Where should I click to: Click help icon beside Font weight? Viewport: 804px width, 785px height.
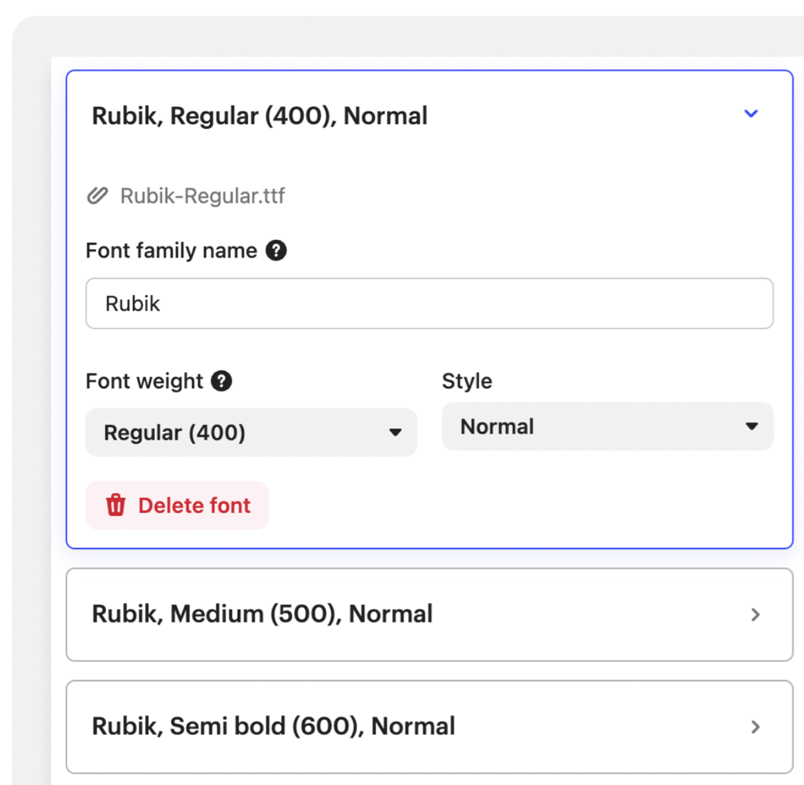click(222, 381)
